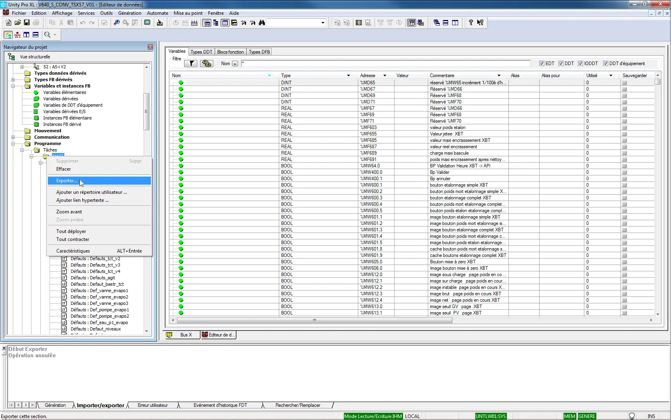Switch to the Types DFB tab
Viewport: 671px width, 420px height.
coord(259,52)
